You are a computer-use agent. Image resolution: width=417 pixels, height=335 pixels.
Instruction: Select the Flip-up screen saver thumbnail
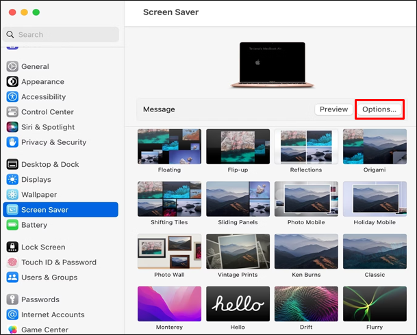(x=238, y=146)
